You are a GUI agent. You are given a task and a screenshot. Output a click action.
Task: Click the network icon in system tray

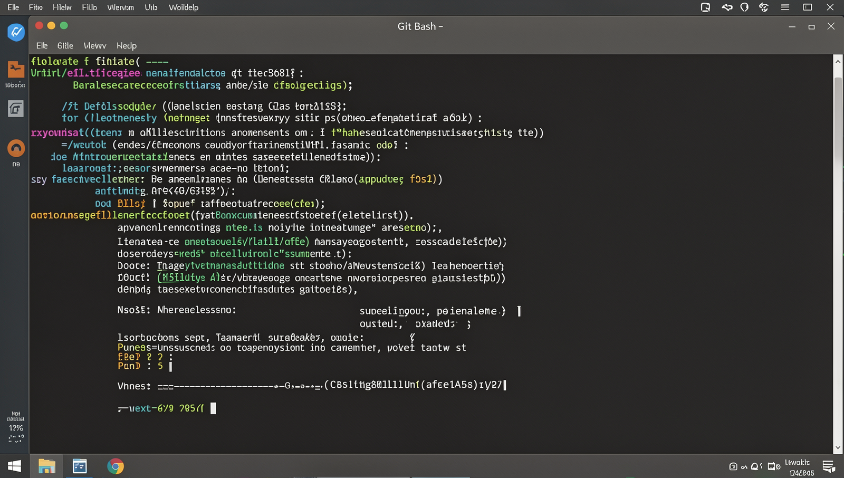point(744,467)
